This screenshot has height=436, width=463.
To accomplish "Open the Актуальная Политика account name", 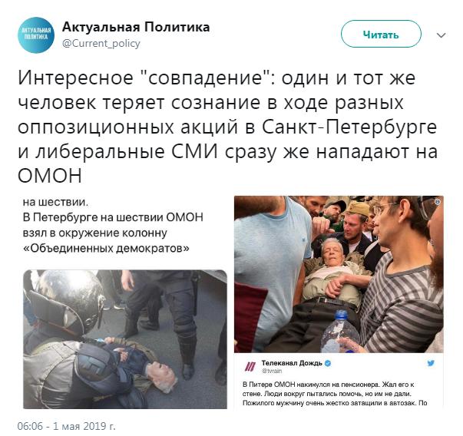I will [136, 27].
